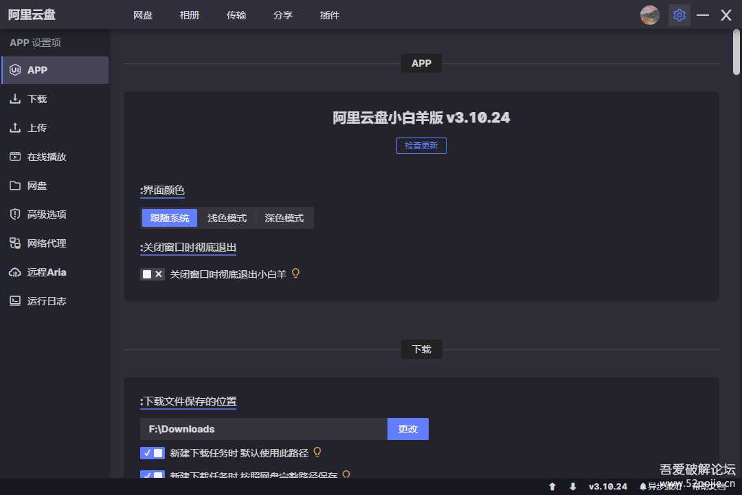Toggle 关闭窗口时彻底退出小白羊 switch
Image resolution: width=742 pixels, height=495 pixels.
pyautogui.click(x=153, y=274)
